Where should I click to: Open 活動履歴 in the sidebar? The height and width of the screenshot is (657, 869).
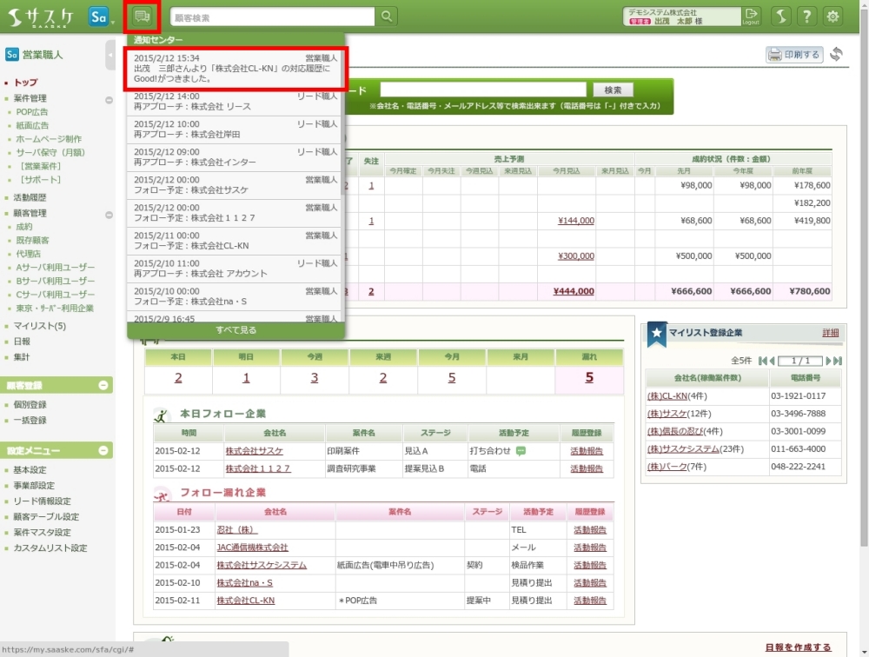click(30, 197)
